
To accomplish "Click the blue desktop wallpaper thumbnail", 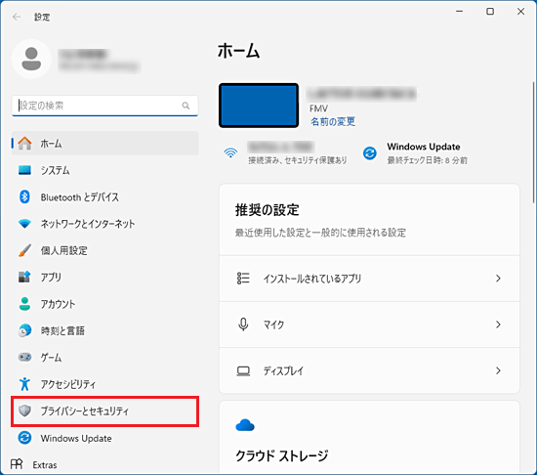I will click(259, 106).
